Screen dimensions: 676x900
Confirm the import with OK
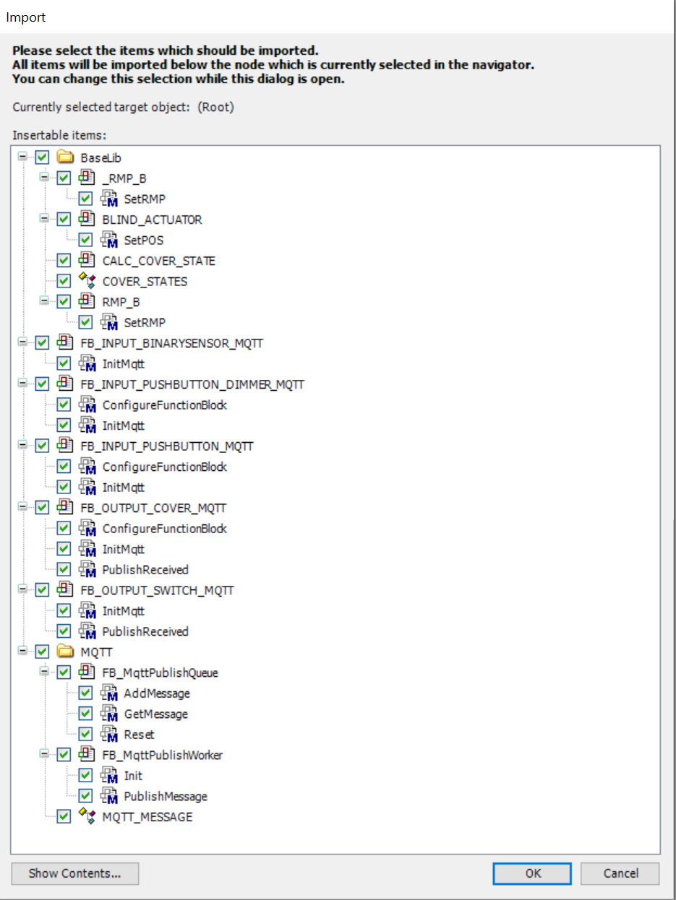coord(533,873)
